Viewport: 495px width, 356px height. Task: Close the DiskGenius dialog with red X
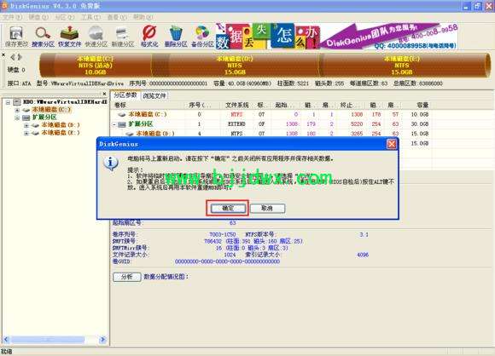[x=392, y=144]
